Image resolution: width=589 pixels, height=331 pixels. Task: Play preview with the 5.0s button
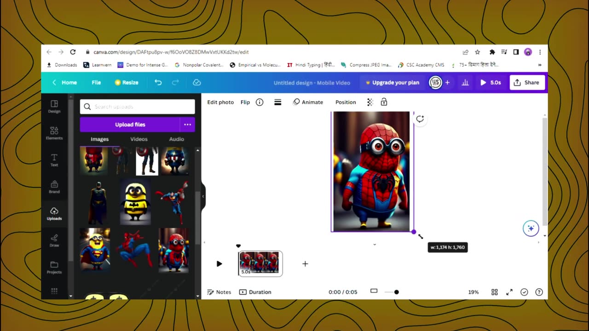tap(491, 82)
